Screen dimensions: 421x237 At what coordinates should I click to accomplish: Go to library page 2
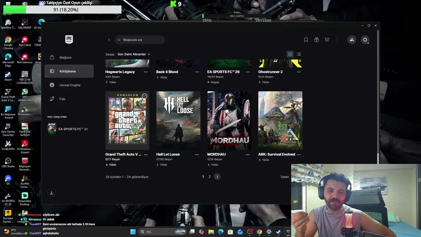pyautogui.click(x=210, y=177)
